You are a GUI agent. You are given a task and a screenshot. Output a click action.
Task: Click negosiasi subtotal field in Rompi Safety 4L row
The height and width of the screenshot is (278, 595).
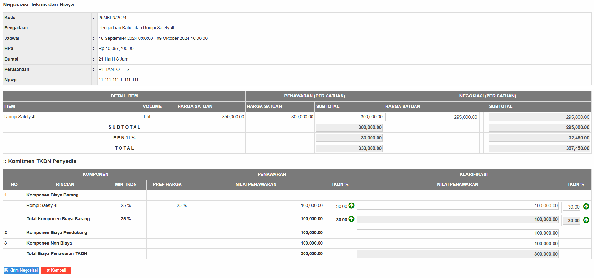[x=539, y=117]
